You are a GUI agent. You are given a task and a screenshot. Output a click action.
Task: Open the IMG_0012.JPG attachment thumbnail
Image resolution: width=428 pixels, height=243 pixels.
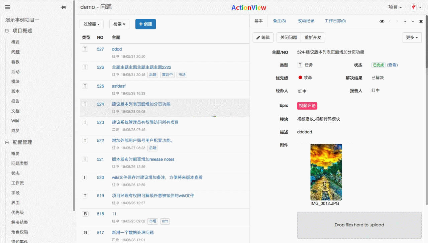326,172
